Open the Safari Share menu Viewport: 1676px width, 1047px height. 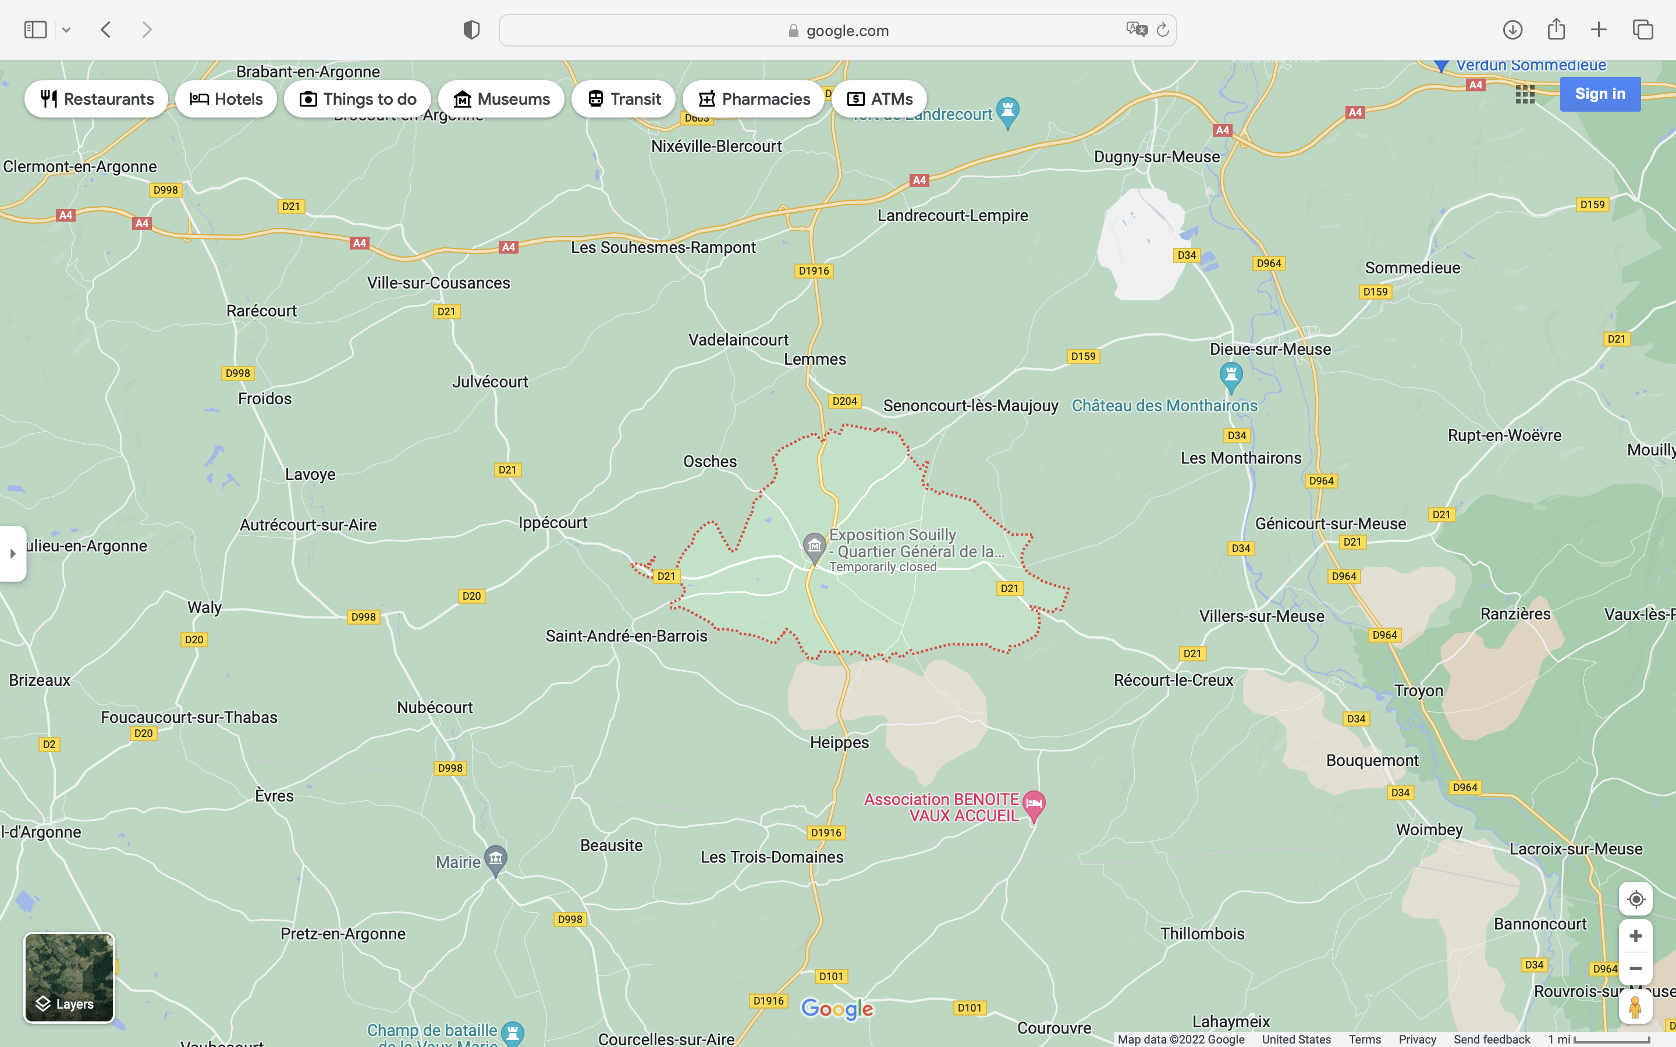point(1556,29)
